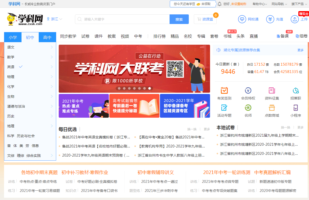Open the 资料征集 icon
Image resolution: width=309 pixels, height=200 pixels.
(272, 90)
